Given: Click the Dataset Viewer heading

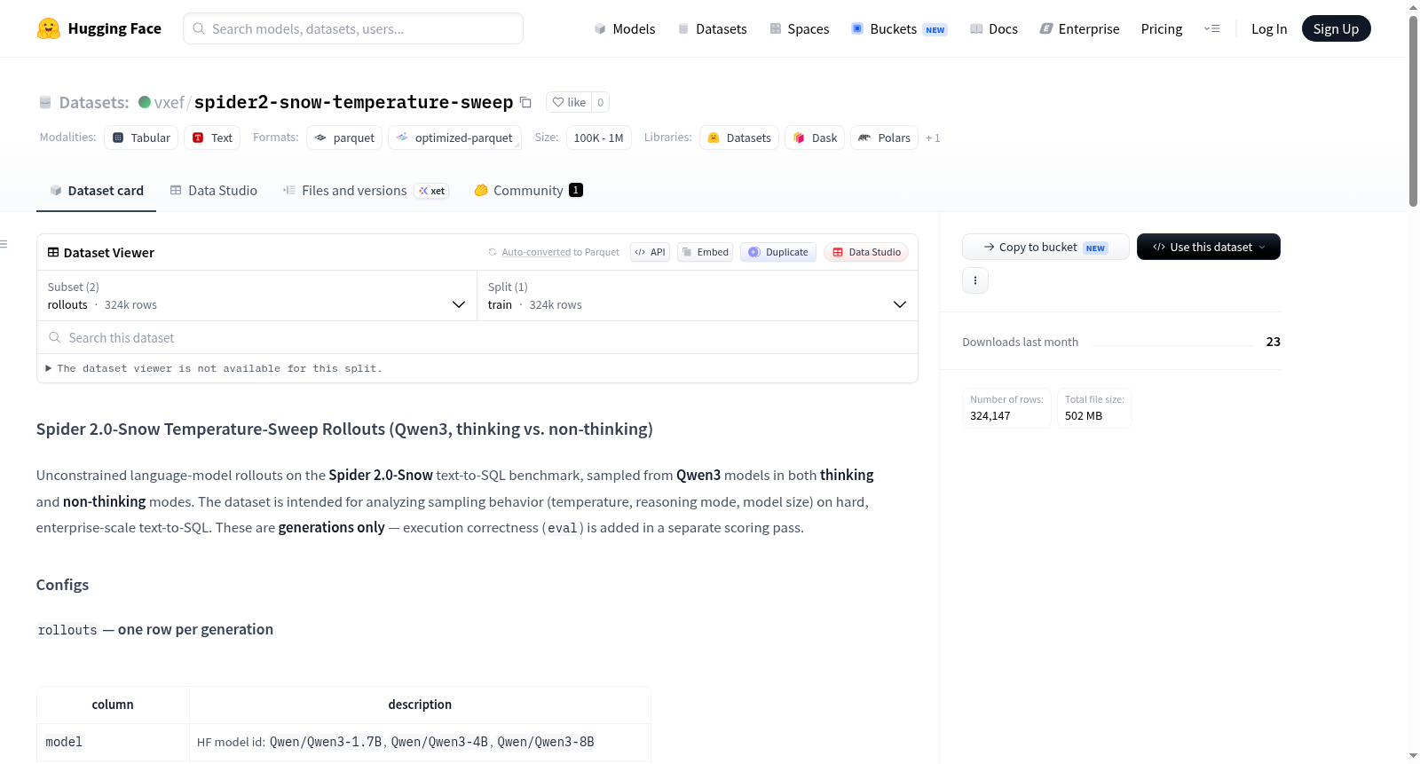Looking at the screenshot, I should [x=109, y=253].
